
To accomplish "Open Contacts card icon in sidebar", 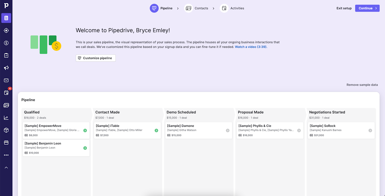I will 6,105.
